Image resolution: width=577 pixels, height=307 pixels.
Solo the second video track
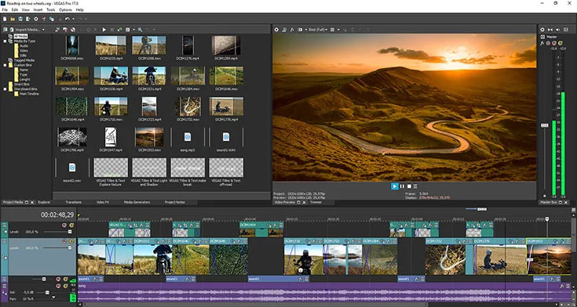(71, 242)
